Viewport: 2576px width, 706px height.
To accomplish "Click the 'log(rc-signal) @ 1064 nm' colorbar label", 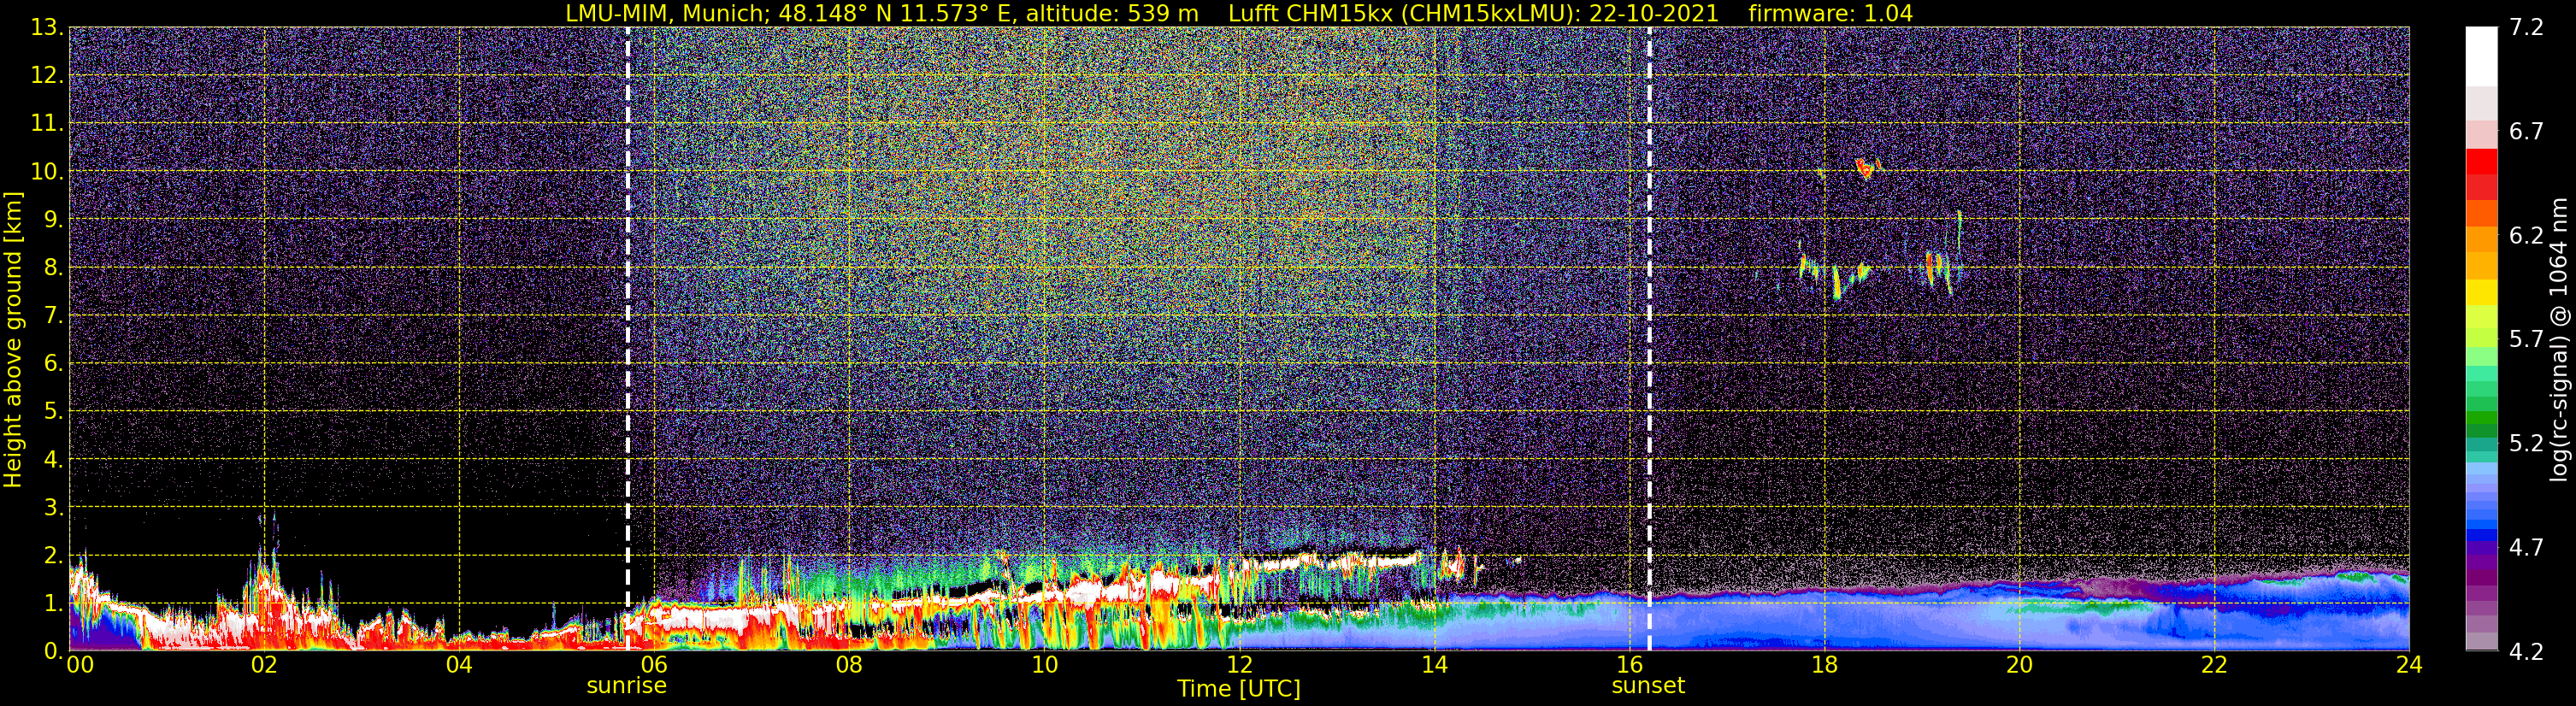I will pyautogui.click(x=2558, y=339).
